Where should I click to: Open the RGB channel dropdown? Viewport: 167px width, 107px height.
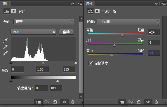[x=33, y=32]
